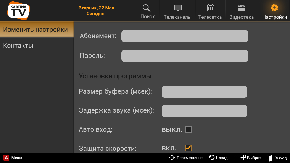Click the date Вторник, 22 Мая
Screen dimensions: 290x163
click(96, 8)
